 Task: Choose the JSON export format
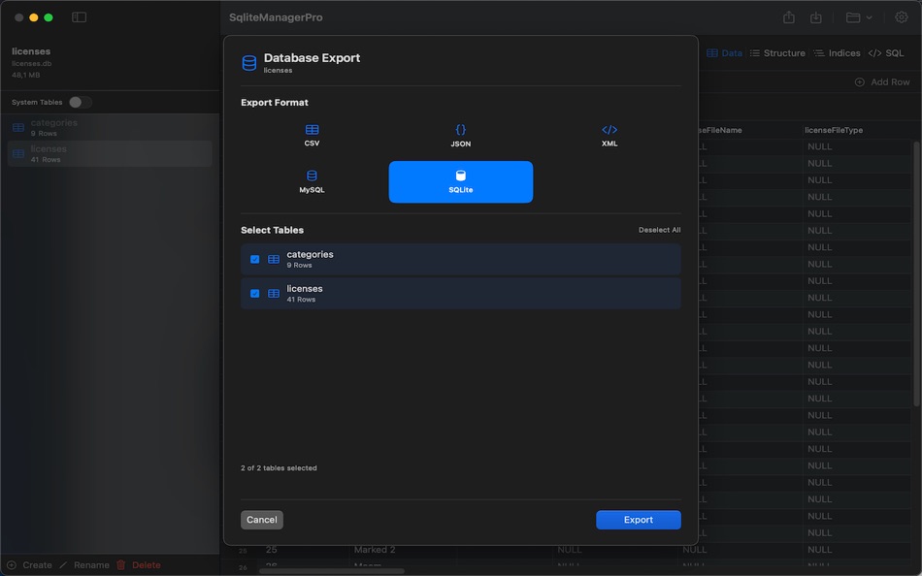[x=460, y=136]
